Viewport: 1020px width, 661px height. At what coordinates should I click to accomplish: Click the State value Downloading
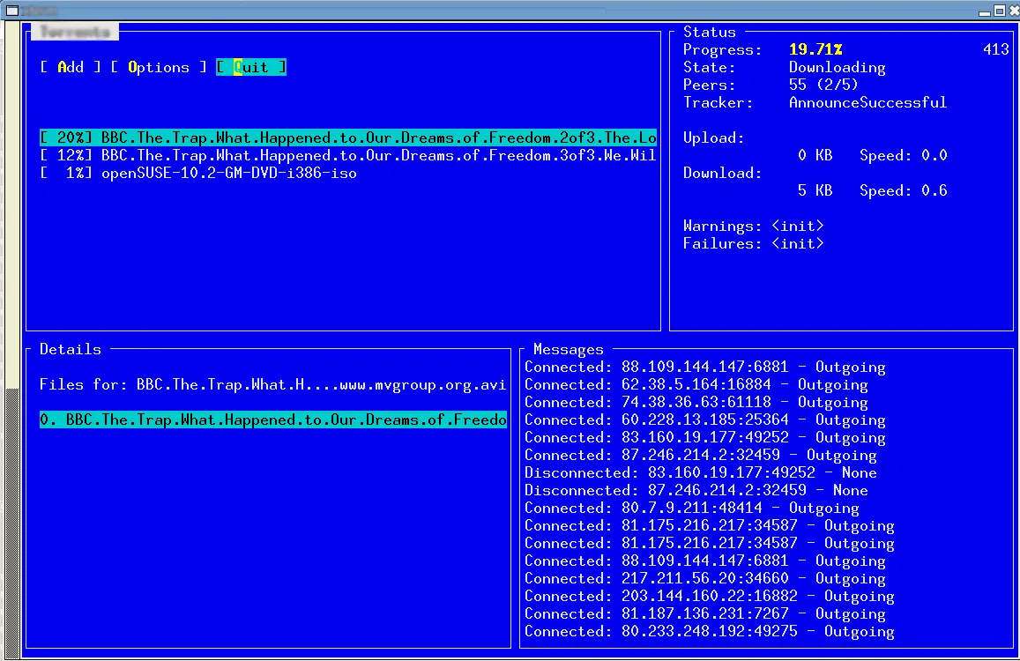tap(838, 67)
